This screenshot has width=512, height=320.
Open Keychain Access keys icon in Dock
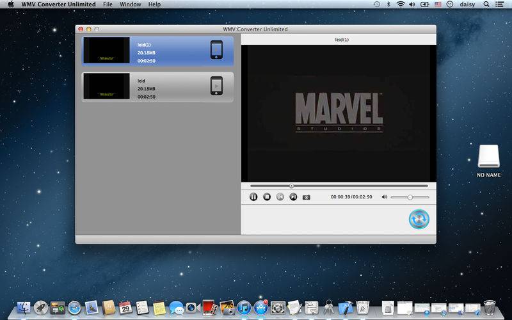pos(328,308)
